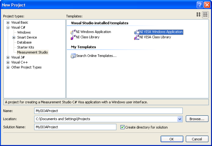Focus the Solution Name field
212x146 pixels.
click(75, 127)
